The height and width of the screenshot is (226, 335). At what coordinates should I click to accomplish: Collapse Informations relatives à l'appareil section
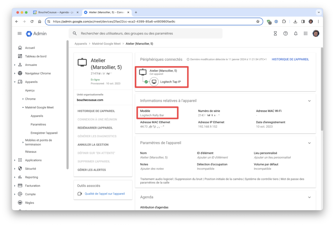[x=309, y=101]
